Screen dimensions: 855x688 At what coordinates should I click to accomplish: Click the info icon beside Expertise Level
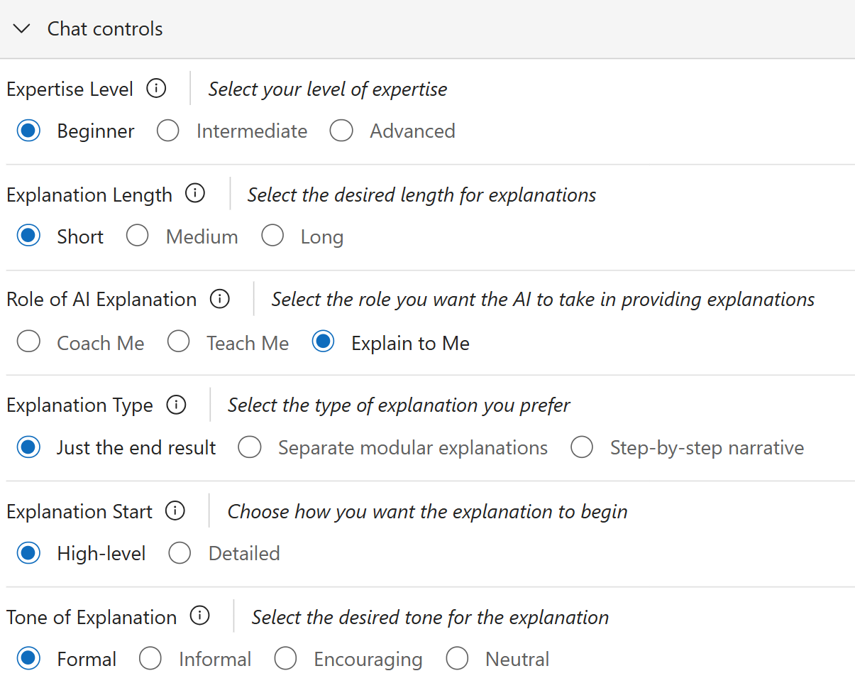(x=156, y=89)
